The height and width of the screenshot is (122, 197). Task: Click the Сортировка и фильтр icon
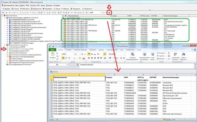pyautogui.click(x=175, y=54)
